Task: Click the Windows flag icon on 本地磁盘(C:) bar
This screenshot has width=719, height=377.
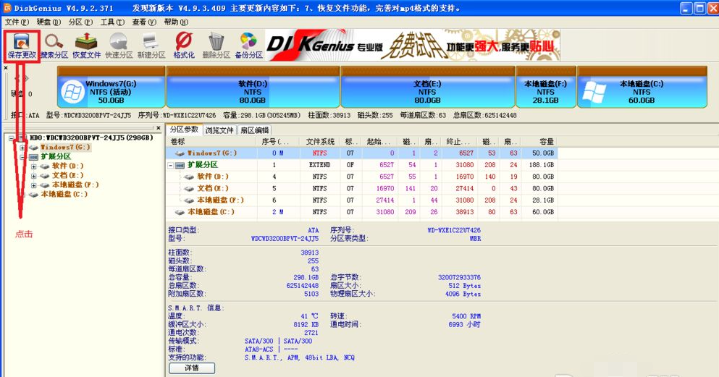Action: coord(594,92)
